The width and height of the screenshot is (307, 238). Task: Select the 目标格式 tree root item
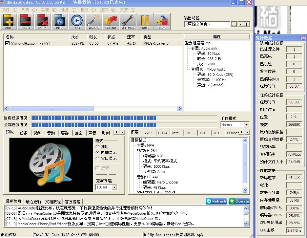pos(139,140)
